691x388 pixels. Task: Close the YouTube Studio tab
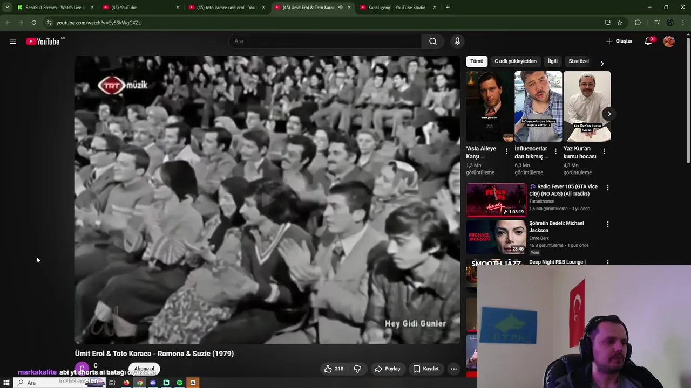[435, 8]
